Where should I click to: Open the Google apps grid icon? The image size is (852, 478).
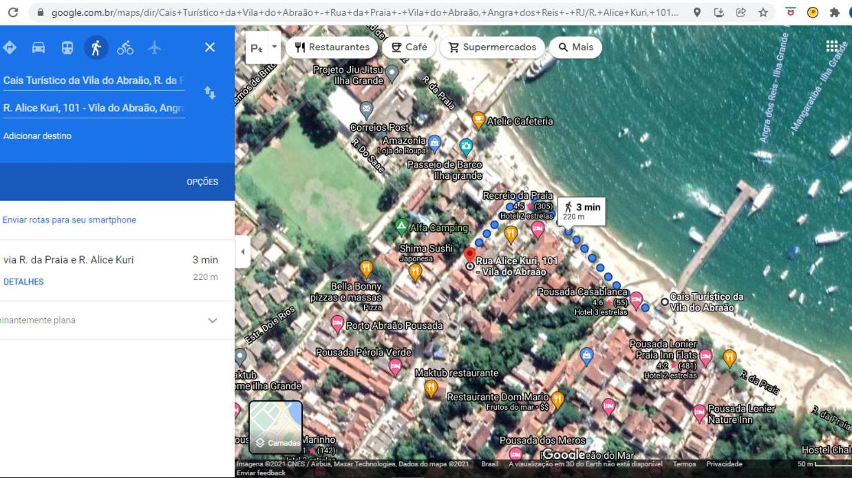point(831,46)
